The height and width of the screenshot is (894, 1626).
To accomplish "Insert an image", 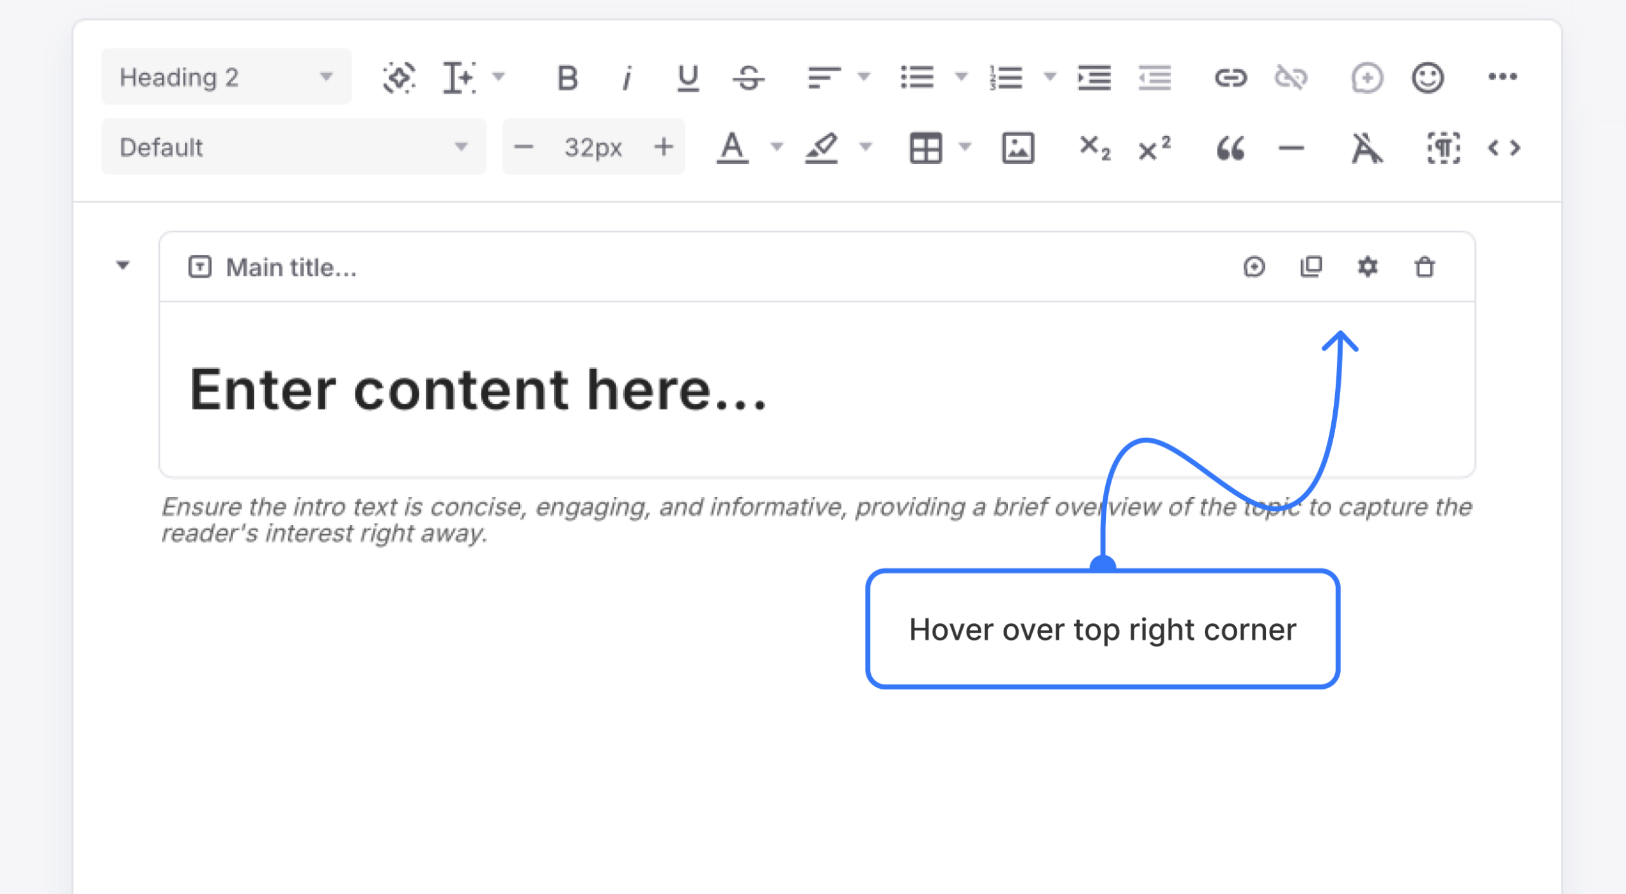I will coord(1018,147).
